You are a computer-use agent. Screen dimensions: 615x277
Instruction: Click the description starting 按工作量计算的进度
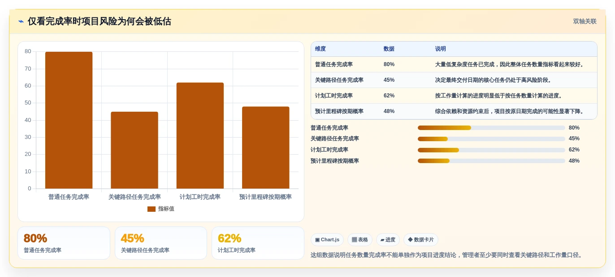pyautogui.click(x=499, y=96)
